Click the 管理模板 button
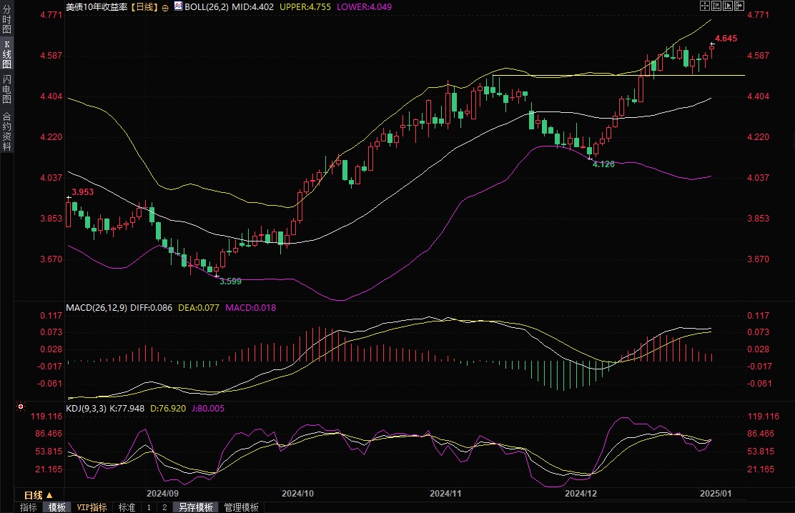Screen dimensions: 795x513 point(242,507)
